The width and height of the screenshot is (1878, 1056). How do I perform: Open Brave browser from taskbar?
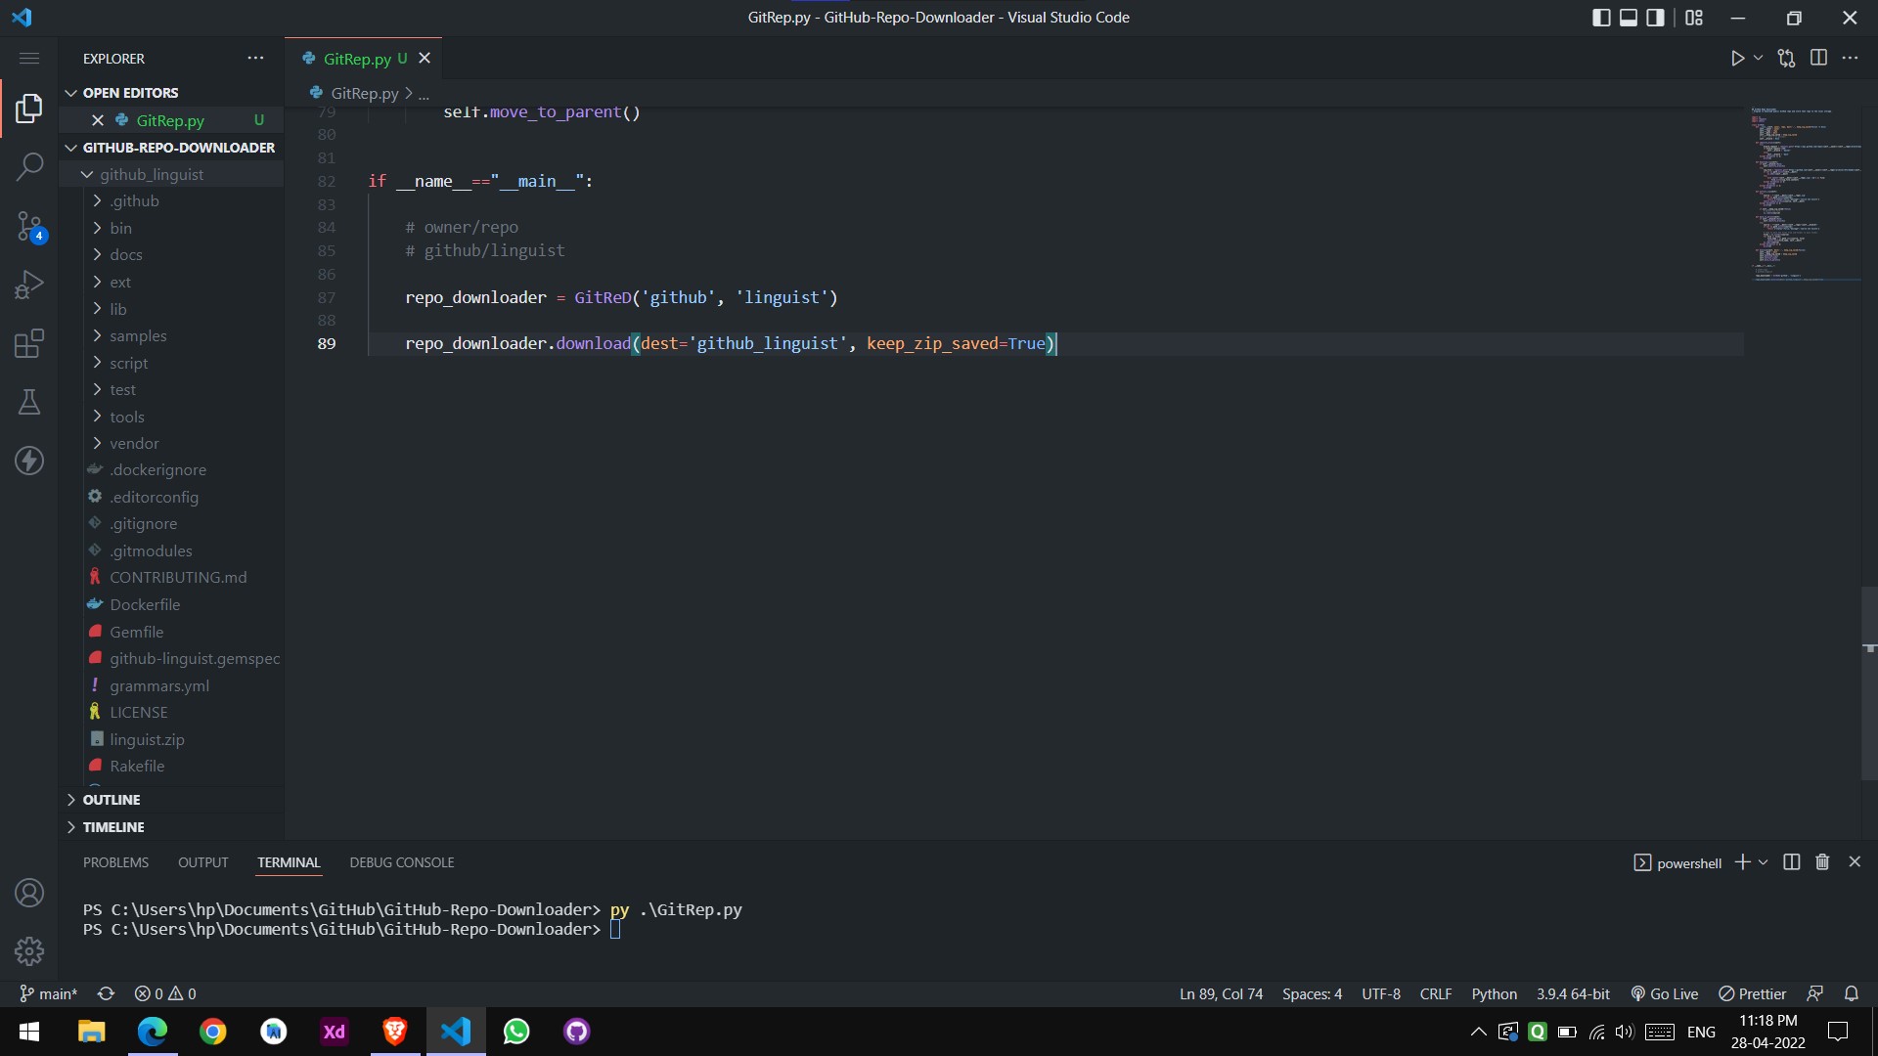(x=394, y=1032)
